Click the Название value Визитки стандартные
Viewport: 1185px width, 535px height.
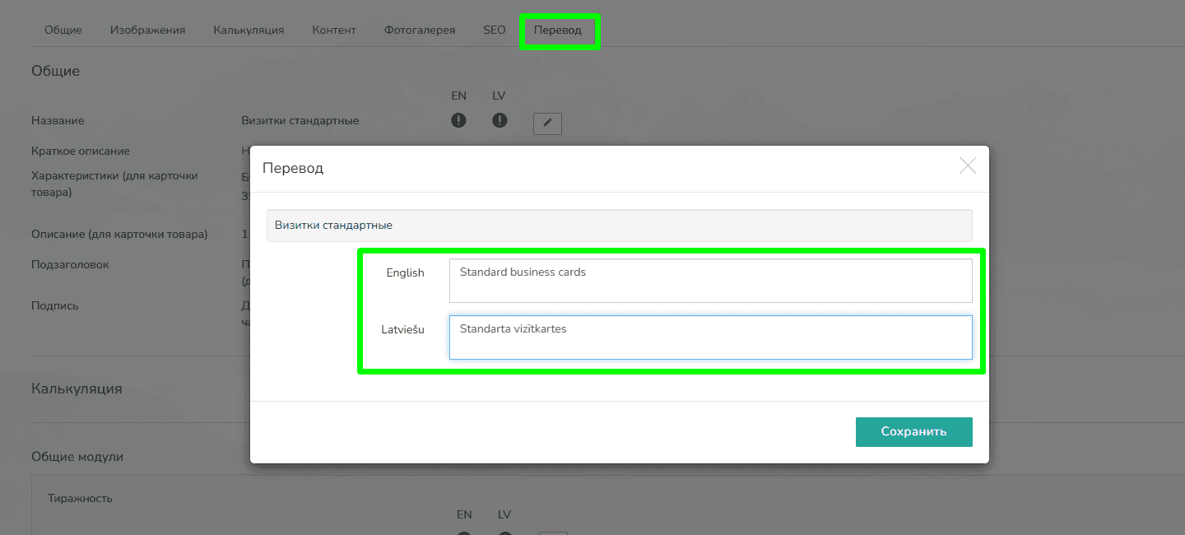tap(300, 121)
